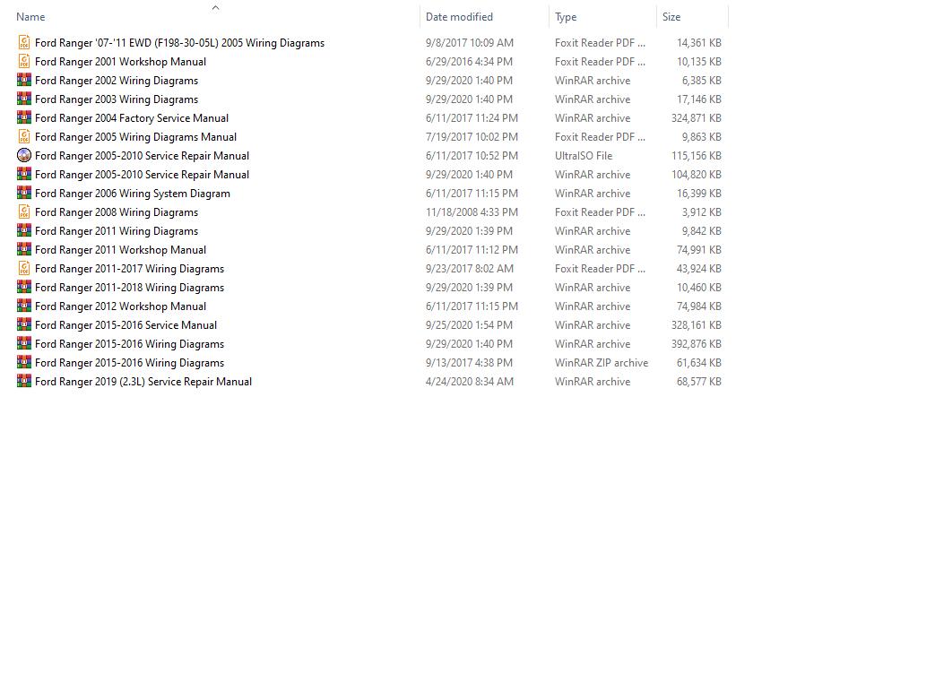Click the size value "324,871 KB"
This screenshot has width=935, height=699.
click(697, 118)
